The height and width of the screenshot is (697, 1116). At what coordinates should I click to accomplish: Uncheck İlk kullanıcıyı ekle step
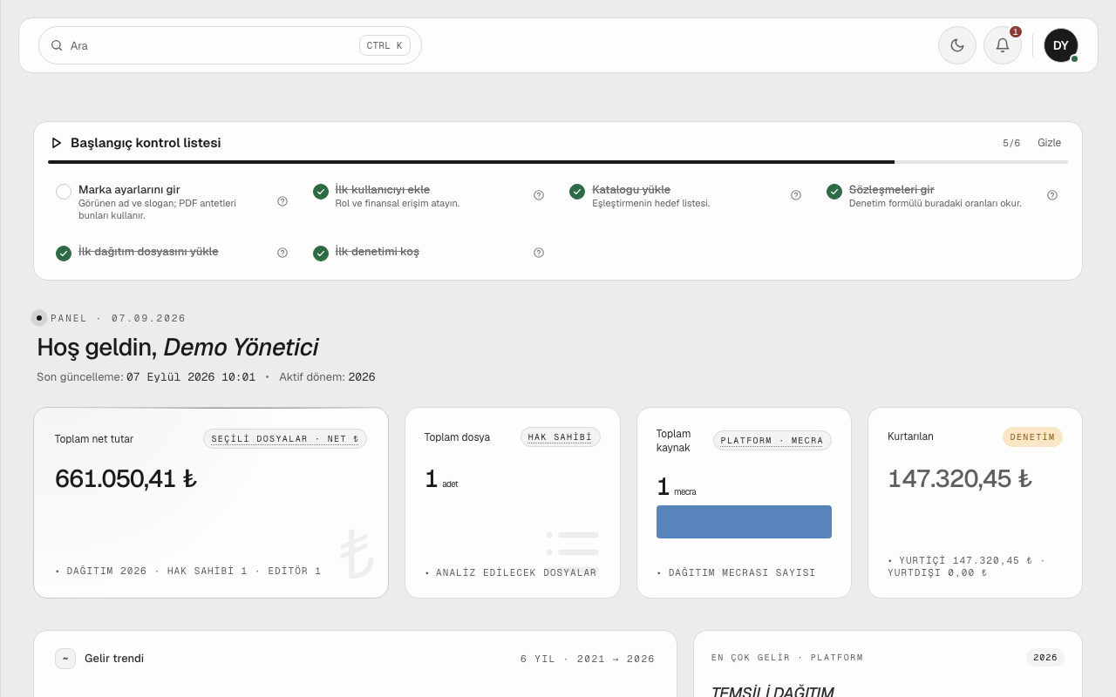click(321, 192)
